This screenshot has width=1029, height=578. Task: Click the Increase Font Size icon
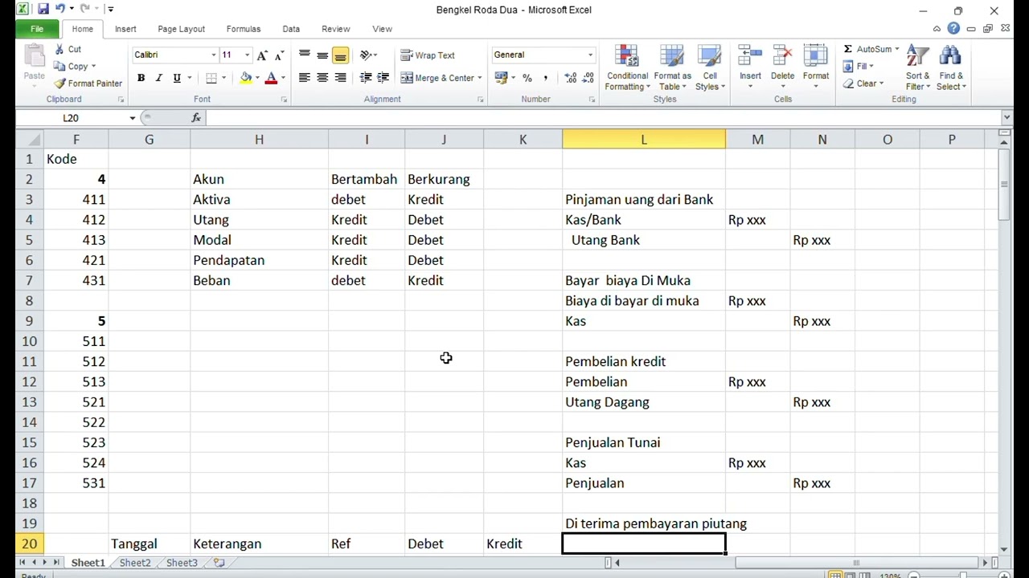[x=262, y=55]
